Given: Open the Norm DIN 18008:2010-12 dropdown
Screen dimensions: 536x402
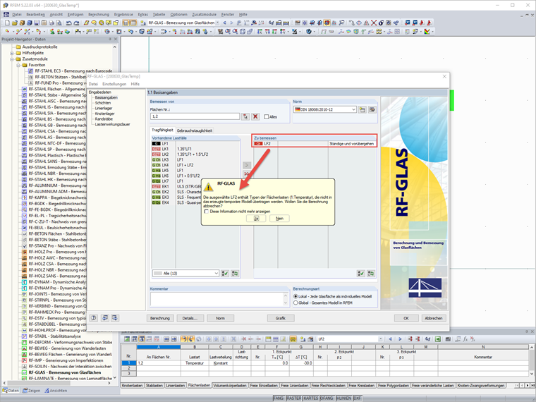Looking at the screenshot, I should pos(353,110).
